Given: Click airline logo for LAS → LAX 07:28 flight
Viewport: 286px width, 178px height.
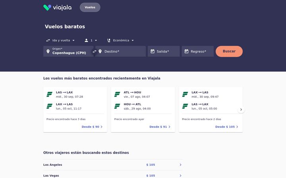Looking at the screenshot, I should (x=49, y=95).
